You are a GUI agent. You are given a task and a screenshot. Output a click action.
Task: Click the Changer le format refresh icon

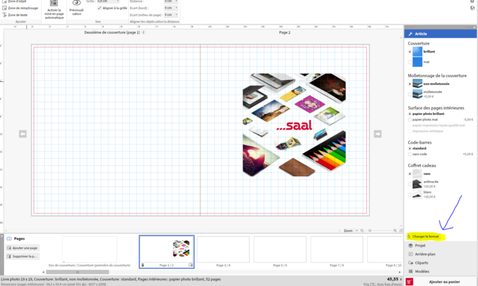[409, 236]
